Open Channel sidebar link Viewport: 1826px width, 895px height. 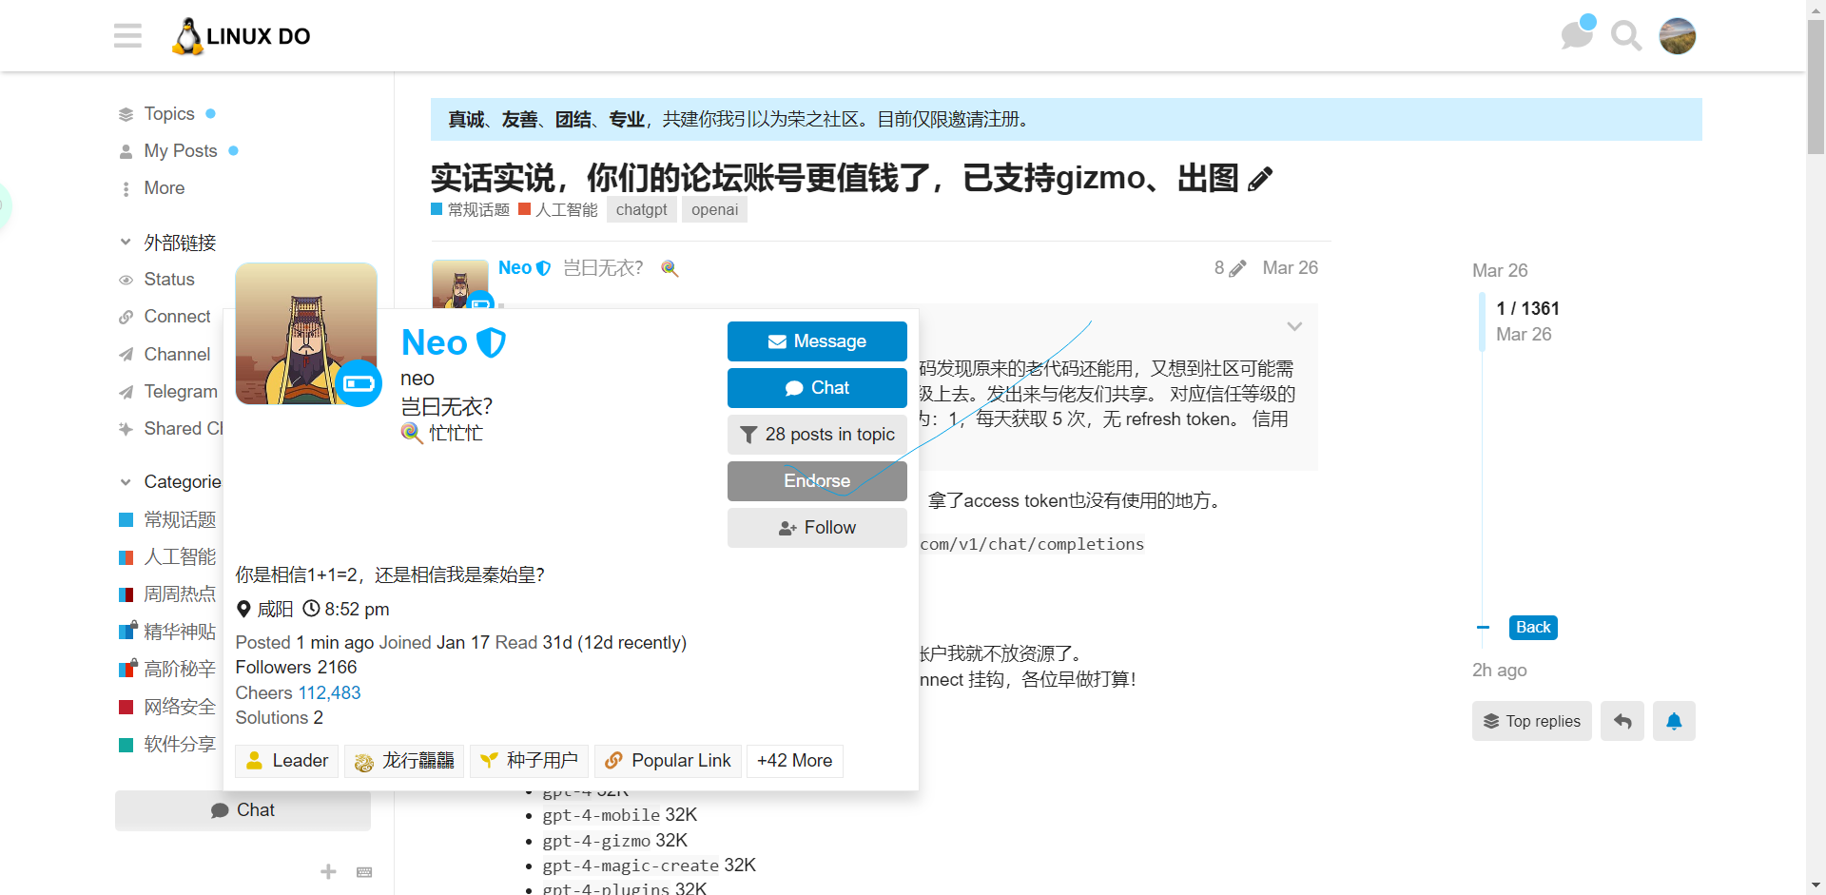[176, 355]
